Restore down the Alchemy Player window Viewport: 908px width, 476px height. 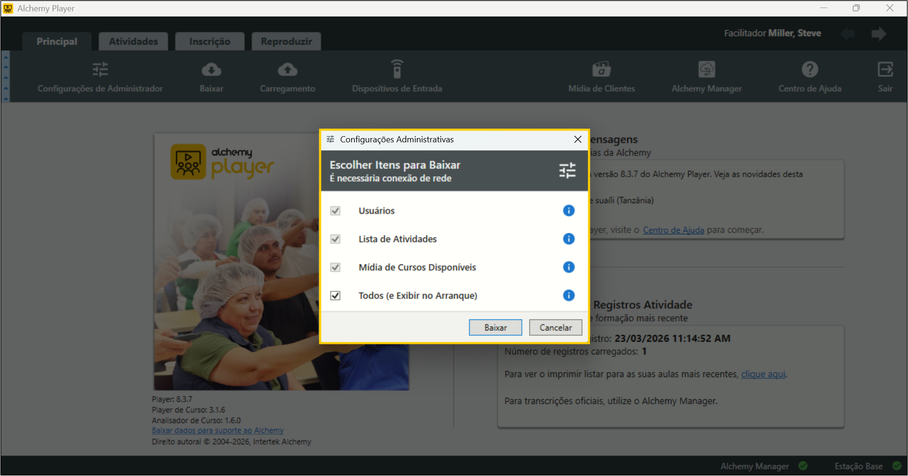tap(856, 8)
